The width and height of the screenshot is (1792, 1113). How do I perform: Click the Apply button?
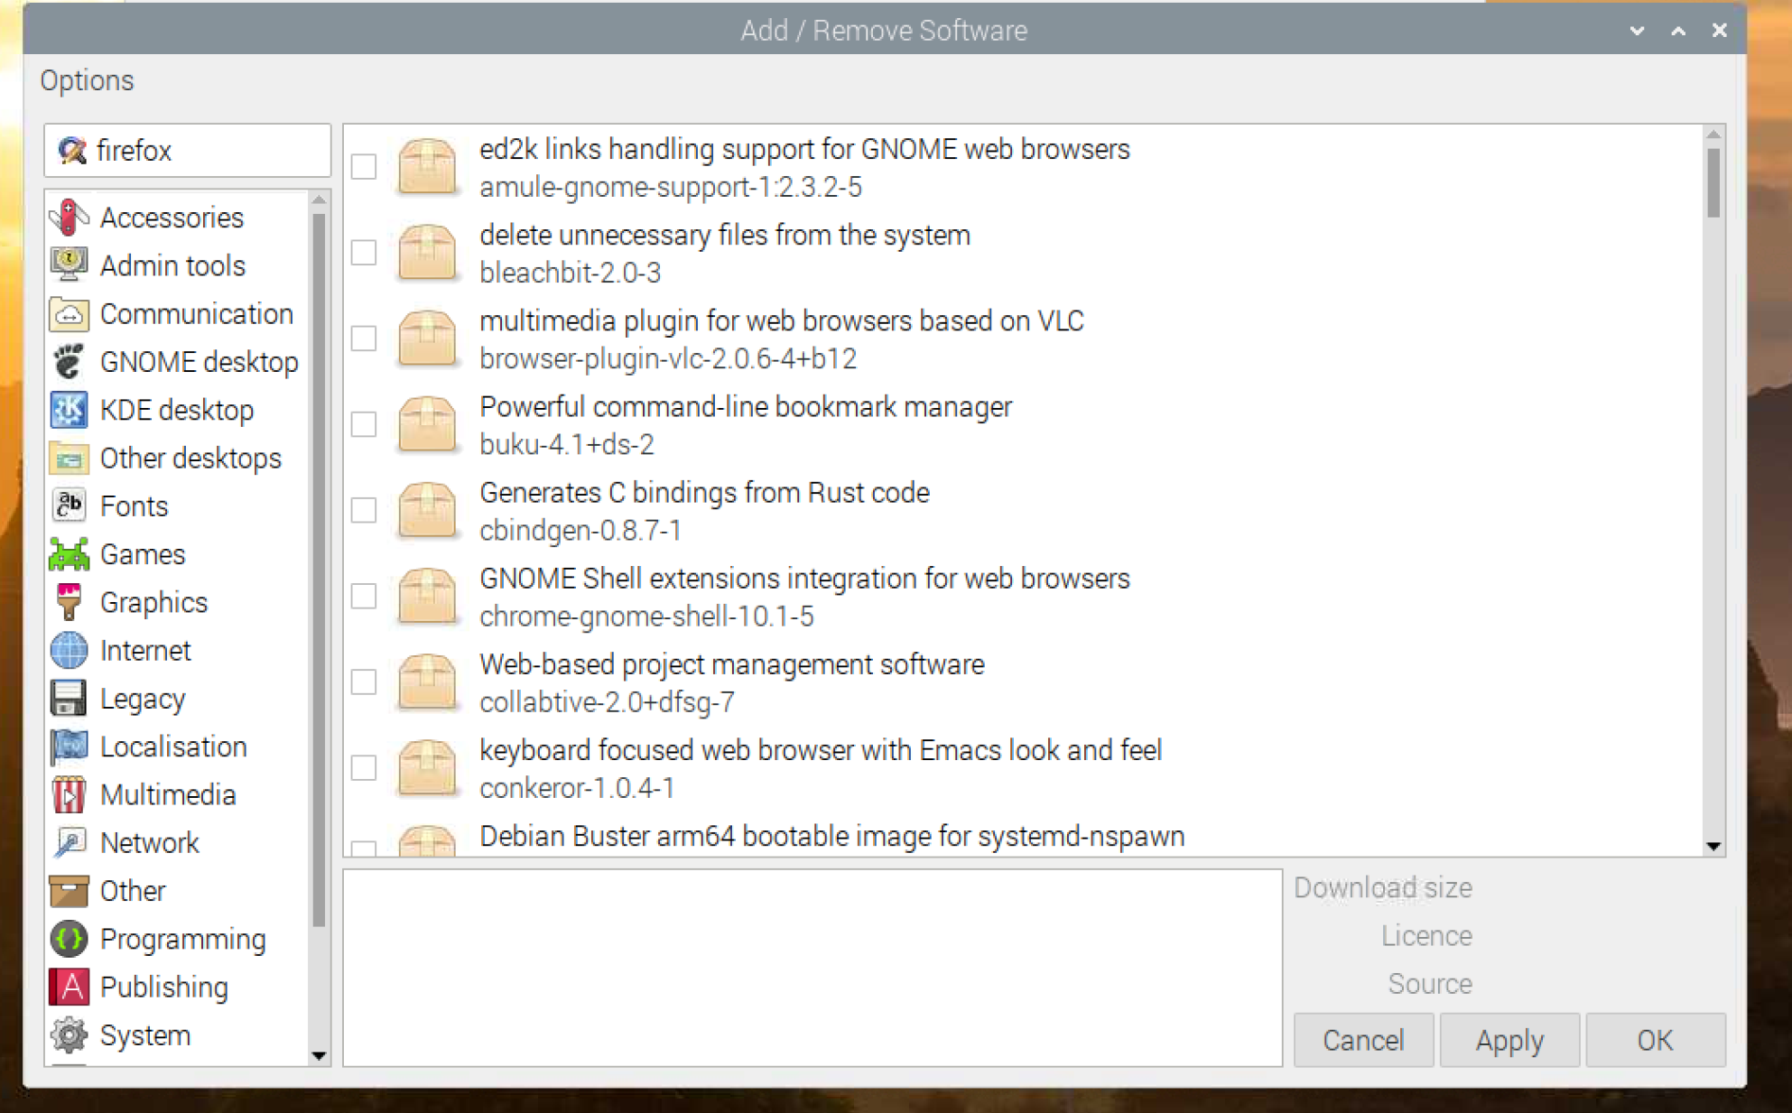[1509, 1039]
